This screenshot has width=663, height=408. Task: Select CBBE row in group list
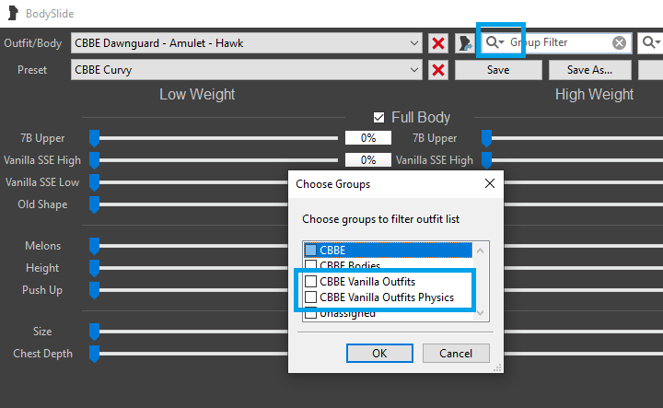click(x=388, y=250)
